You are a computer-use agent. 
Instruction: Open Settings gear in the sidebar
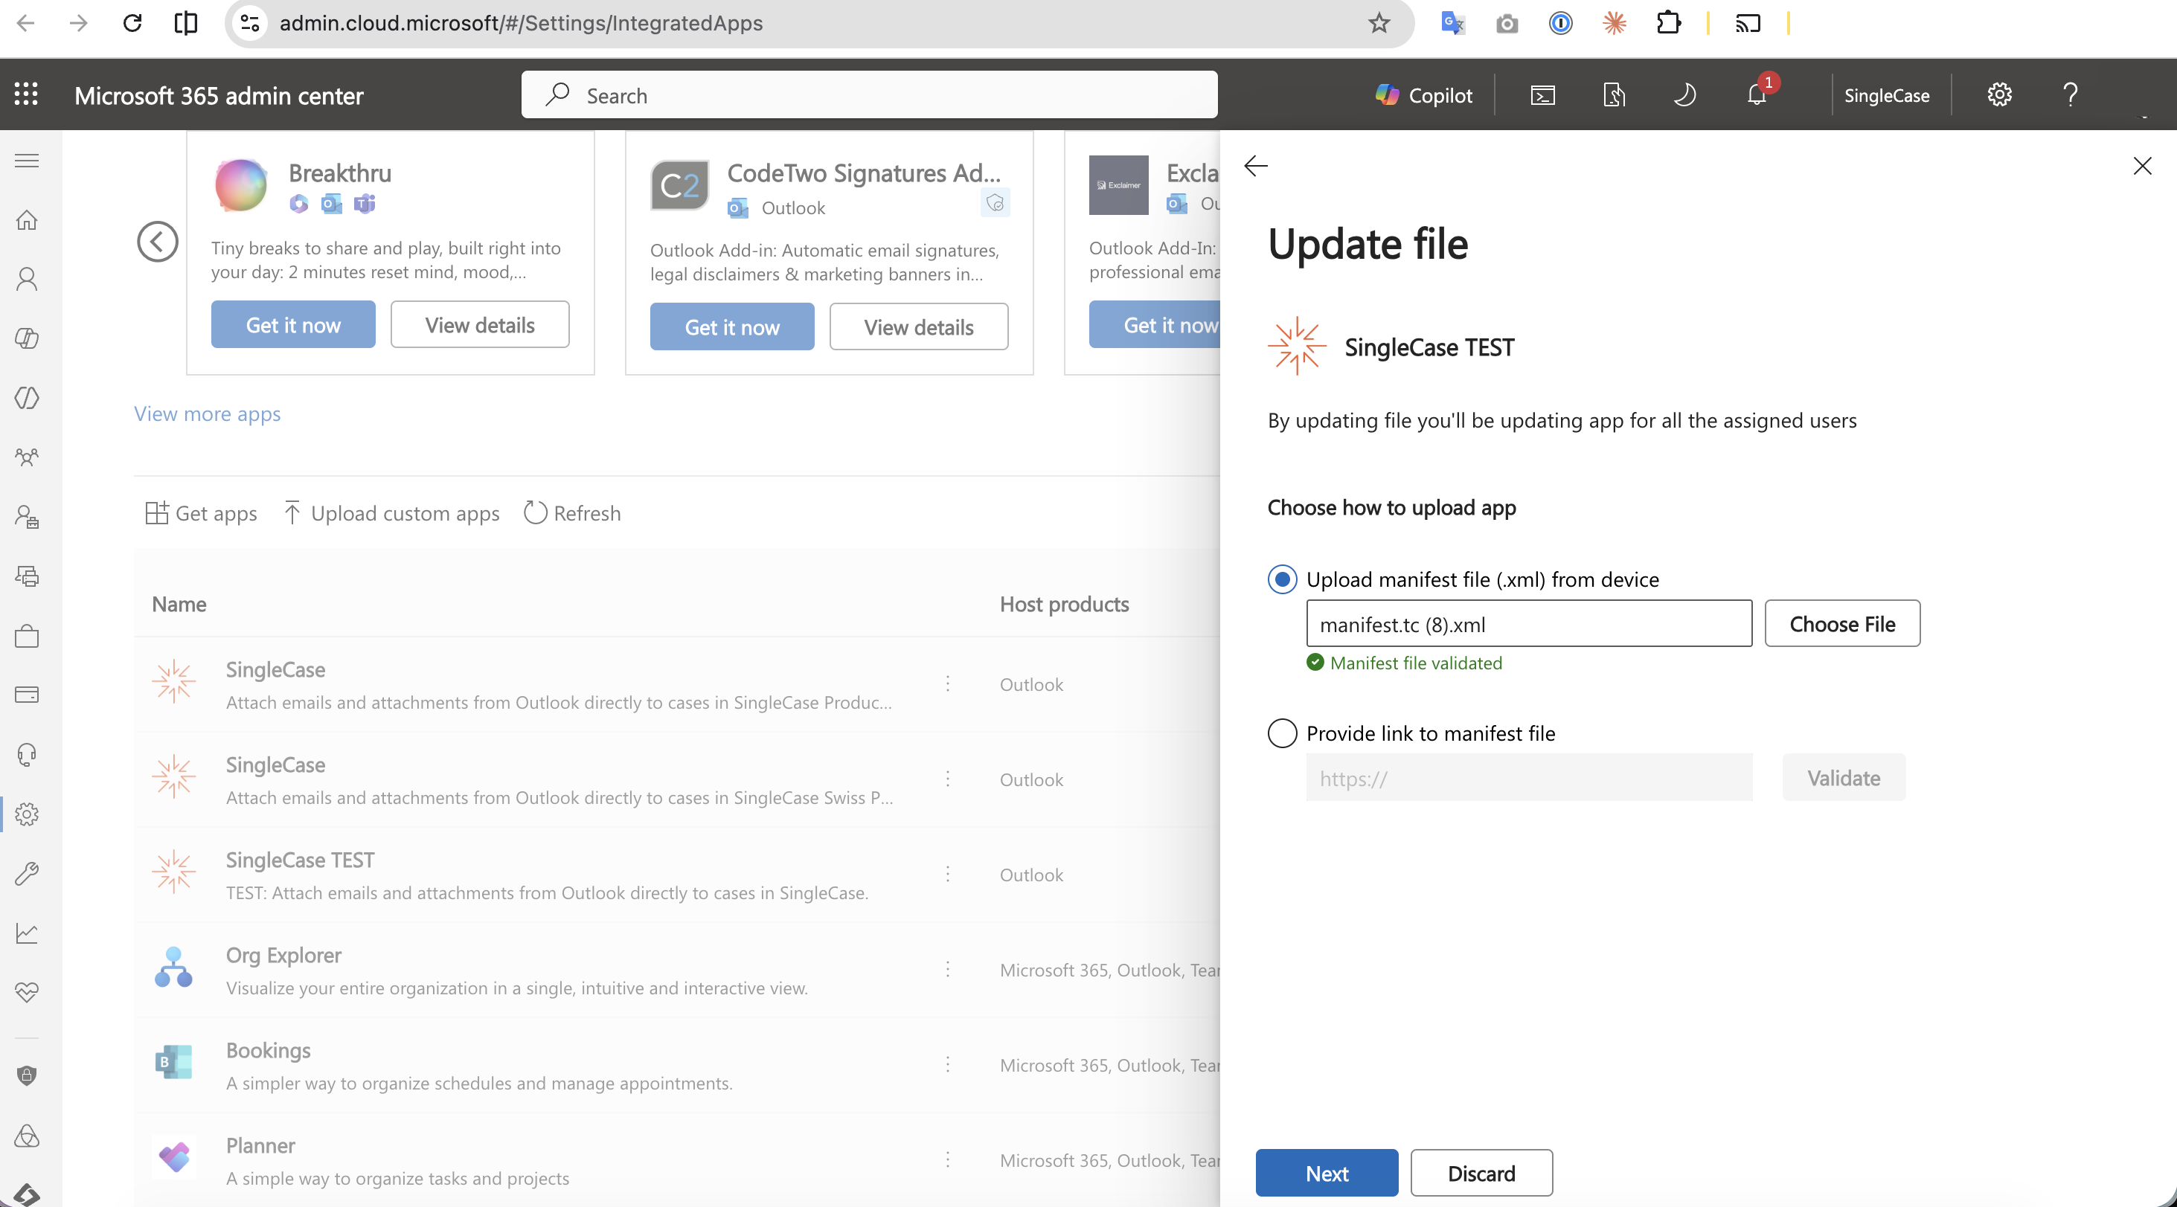[x=27, y=814]
